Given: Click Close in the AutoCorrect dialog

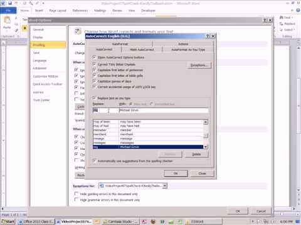Looking at the screenshot, I should [202, 173].
